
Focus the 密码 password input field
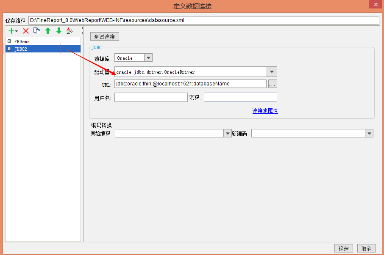240,97
